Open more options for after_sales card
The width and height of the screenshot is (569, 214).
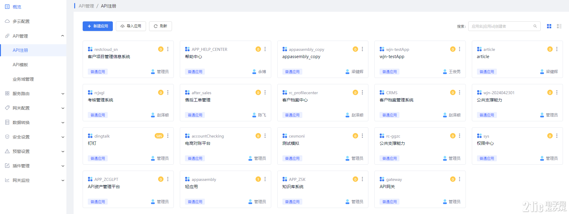coord(265,92)
